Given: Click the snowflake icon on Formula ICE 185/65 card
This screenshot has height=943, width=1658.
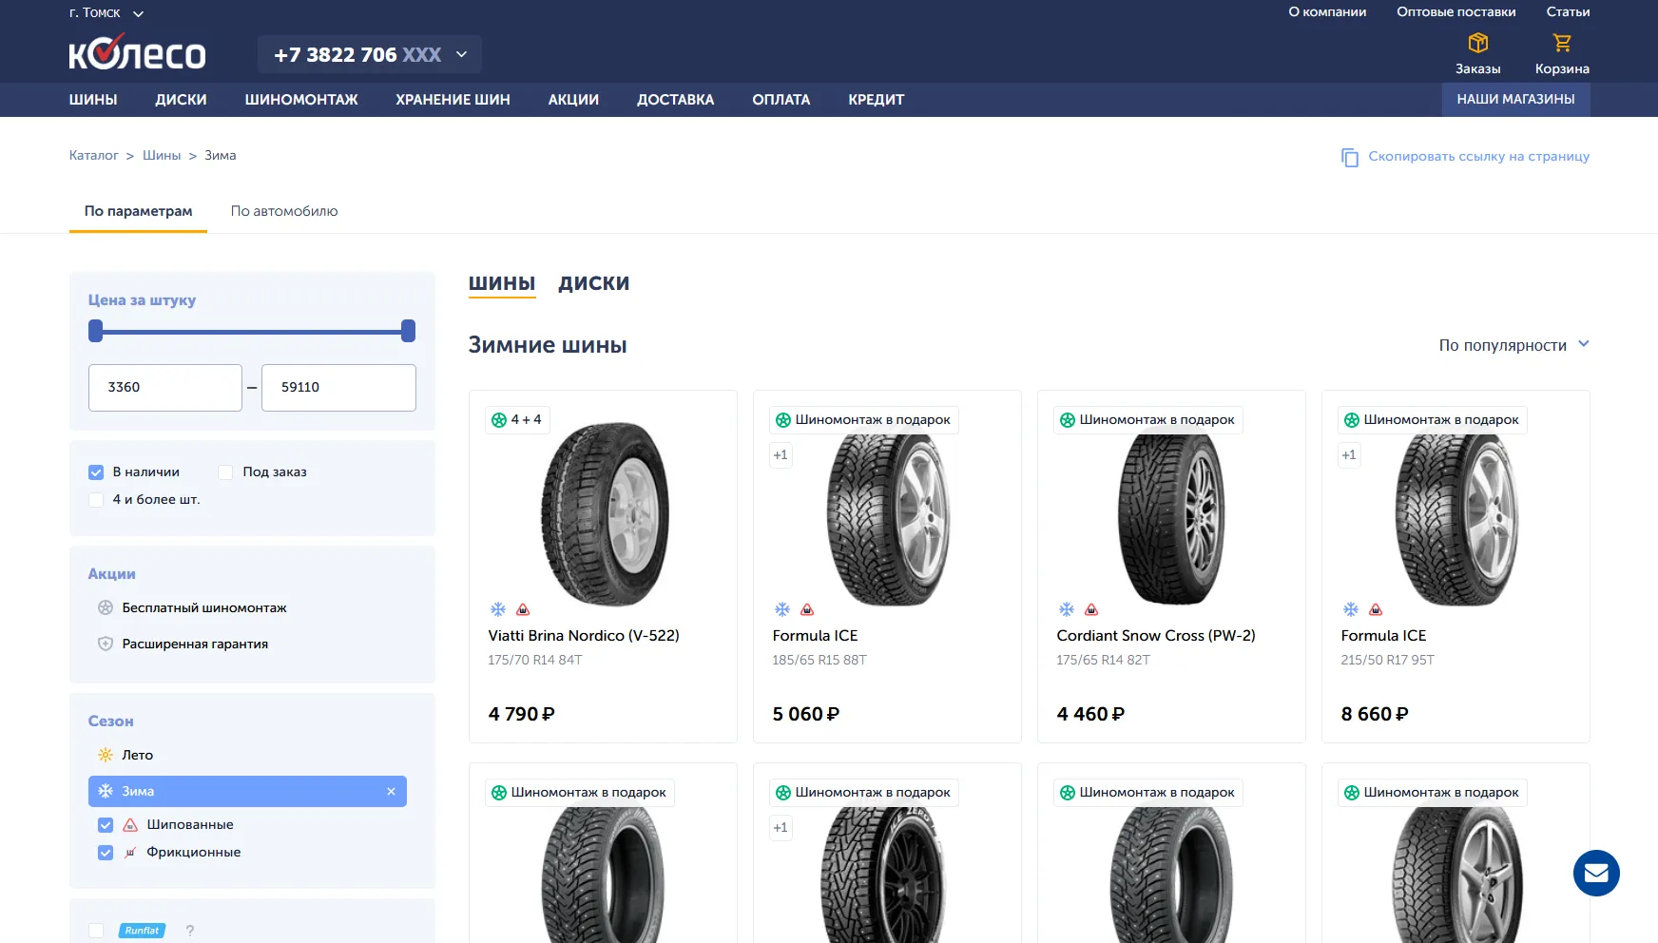Looking at the screenshot, I should click(x=781, y=609).
